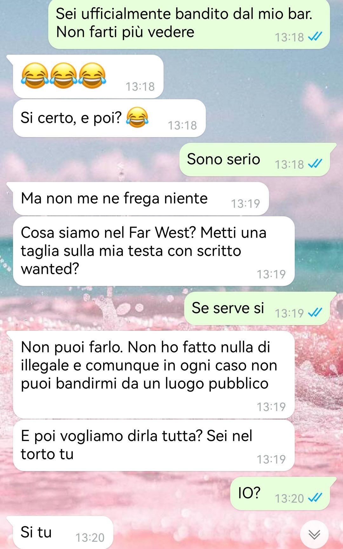Select the 'Sei ufficialmente bandito' message bubble
Viewport: 343px width, 549px height.
(189, 24)
